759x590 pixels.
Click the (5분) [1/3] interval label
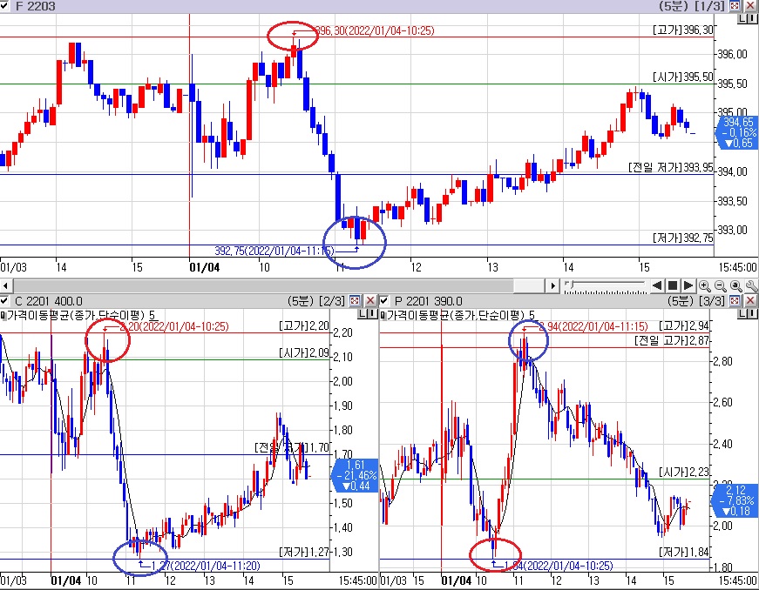pos(691,6)
